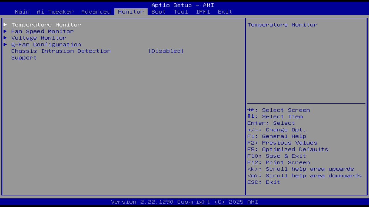This screenshot has width=369, height=207.
Task: Expand the Fan Speed Monitor submenu
Action: tap(42, 31)
